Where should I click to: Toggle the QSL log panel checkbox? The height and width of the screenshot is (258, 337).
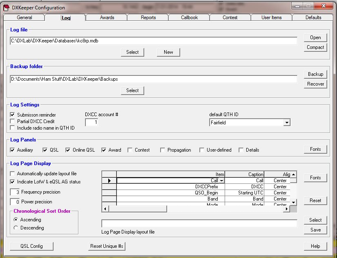[x=45, y=150]
